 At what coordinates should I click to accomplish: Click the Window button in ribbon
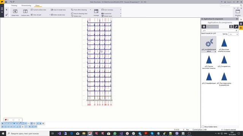238,12
